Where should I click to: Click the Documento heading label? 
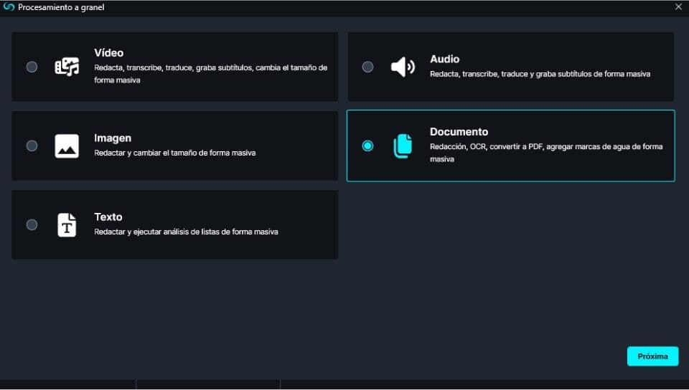459,132
